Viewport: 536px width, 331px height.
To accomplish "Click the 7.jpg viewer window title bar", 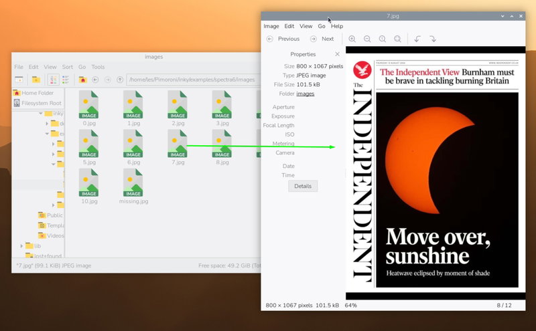I will [393, 16].
